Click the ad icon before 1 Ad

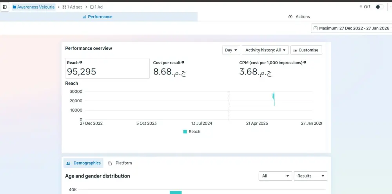tap(92, 7)
